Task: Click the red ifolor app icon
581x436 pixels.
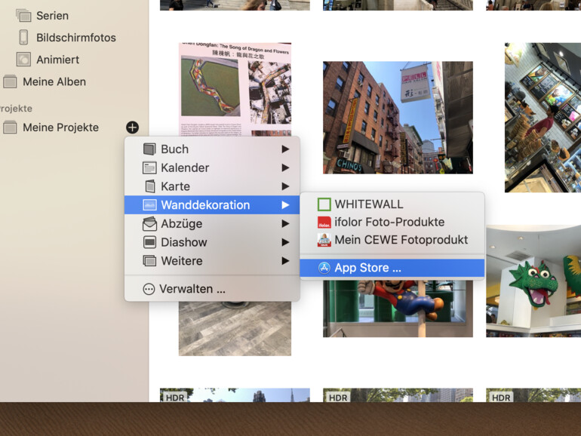Action: click(324, 222)
